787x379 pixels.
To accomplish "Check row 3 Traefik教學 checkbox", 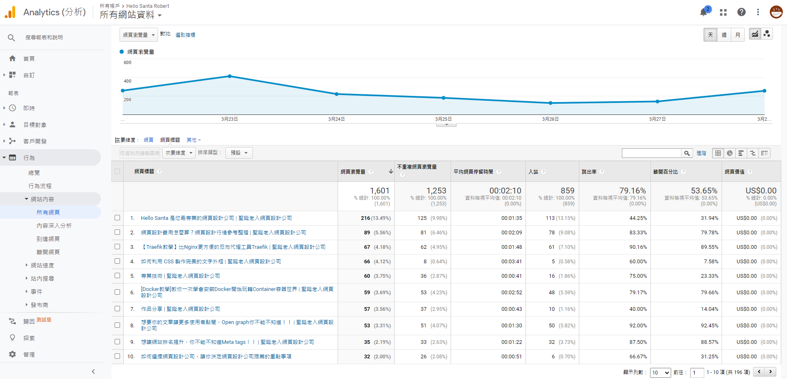I will point(118,247).
